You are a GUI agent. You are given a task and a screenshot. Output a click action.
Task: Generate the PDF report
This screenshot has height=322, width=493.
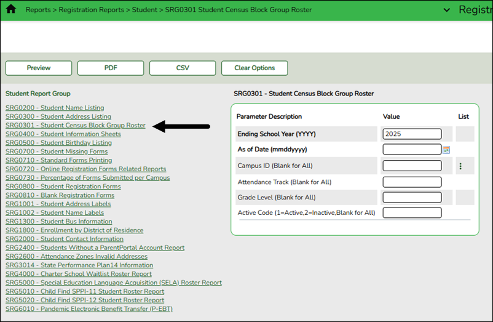click(111, 68)
